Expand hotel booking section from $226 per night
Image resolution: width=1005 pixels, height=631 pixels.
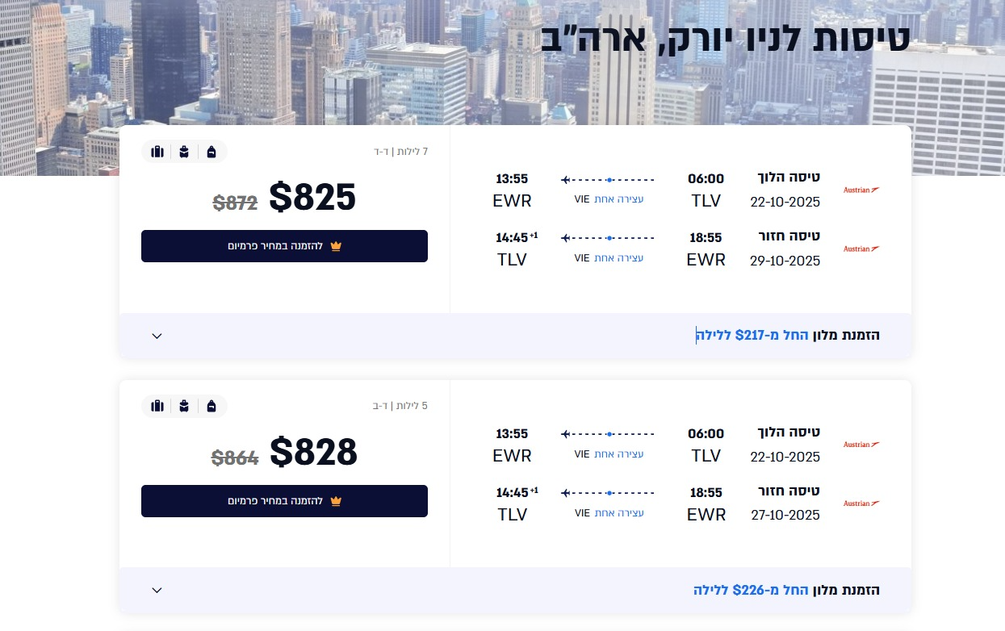157,590
